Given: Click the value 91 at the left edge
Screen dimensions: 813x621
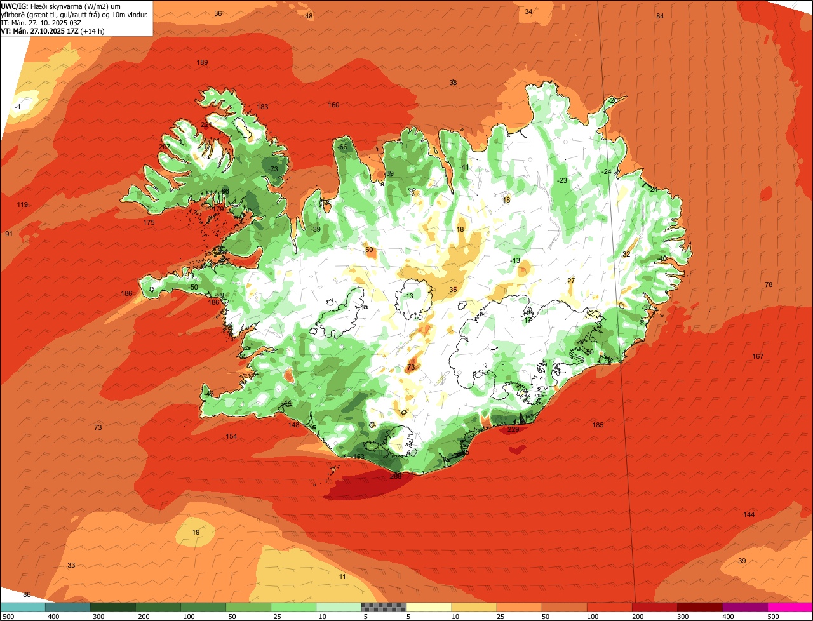Looking at the screenshot, I should click(x=9, y=234).
